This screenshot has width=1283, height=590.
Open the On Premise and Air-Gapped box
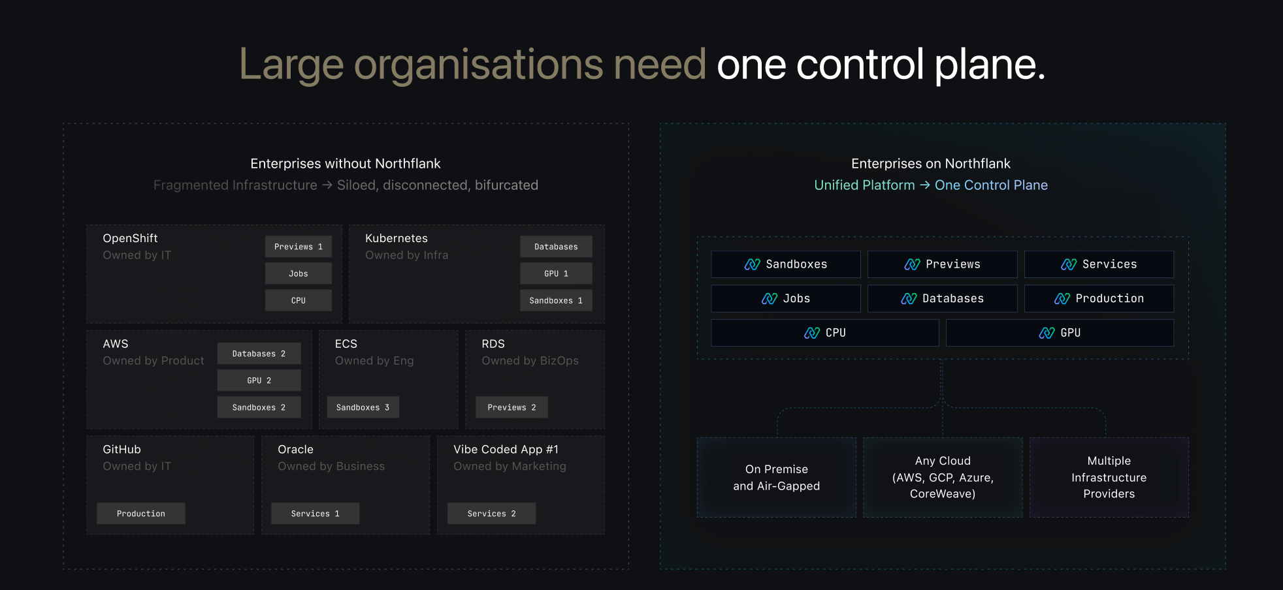click(x=777, y=478)
